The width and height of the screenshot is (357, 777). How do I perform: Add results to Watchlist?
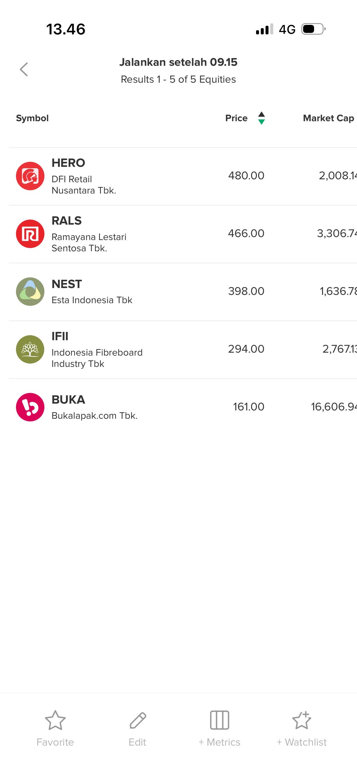click(302, 727)
